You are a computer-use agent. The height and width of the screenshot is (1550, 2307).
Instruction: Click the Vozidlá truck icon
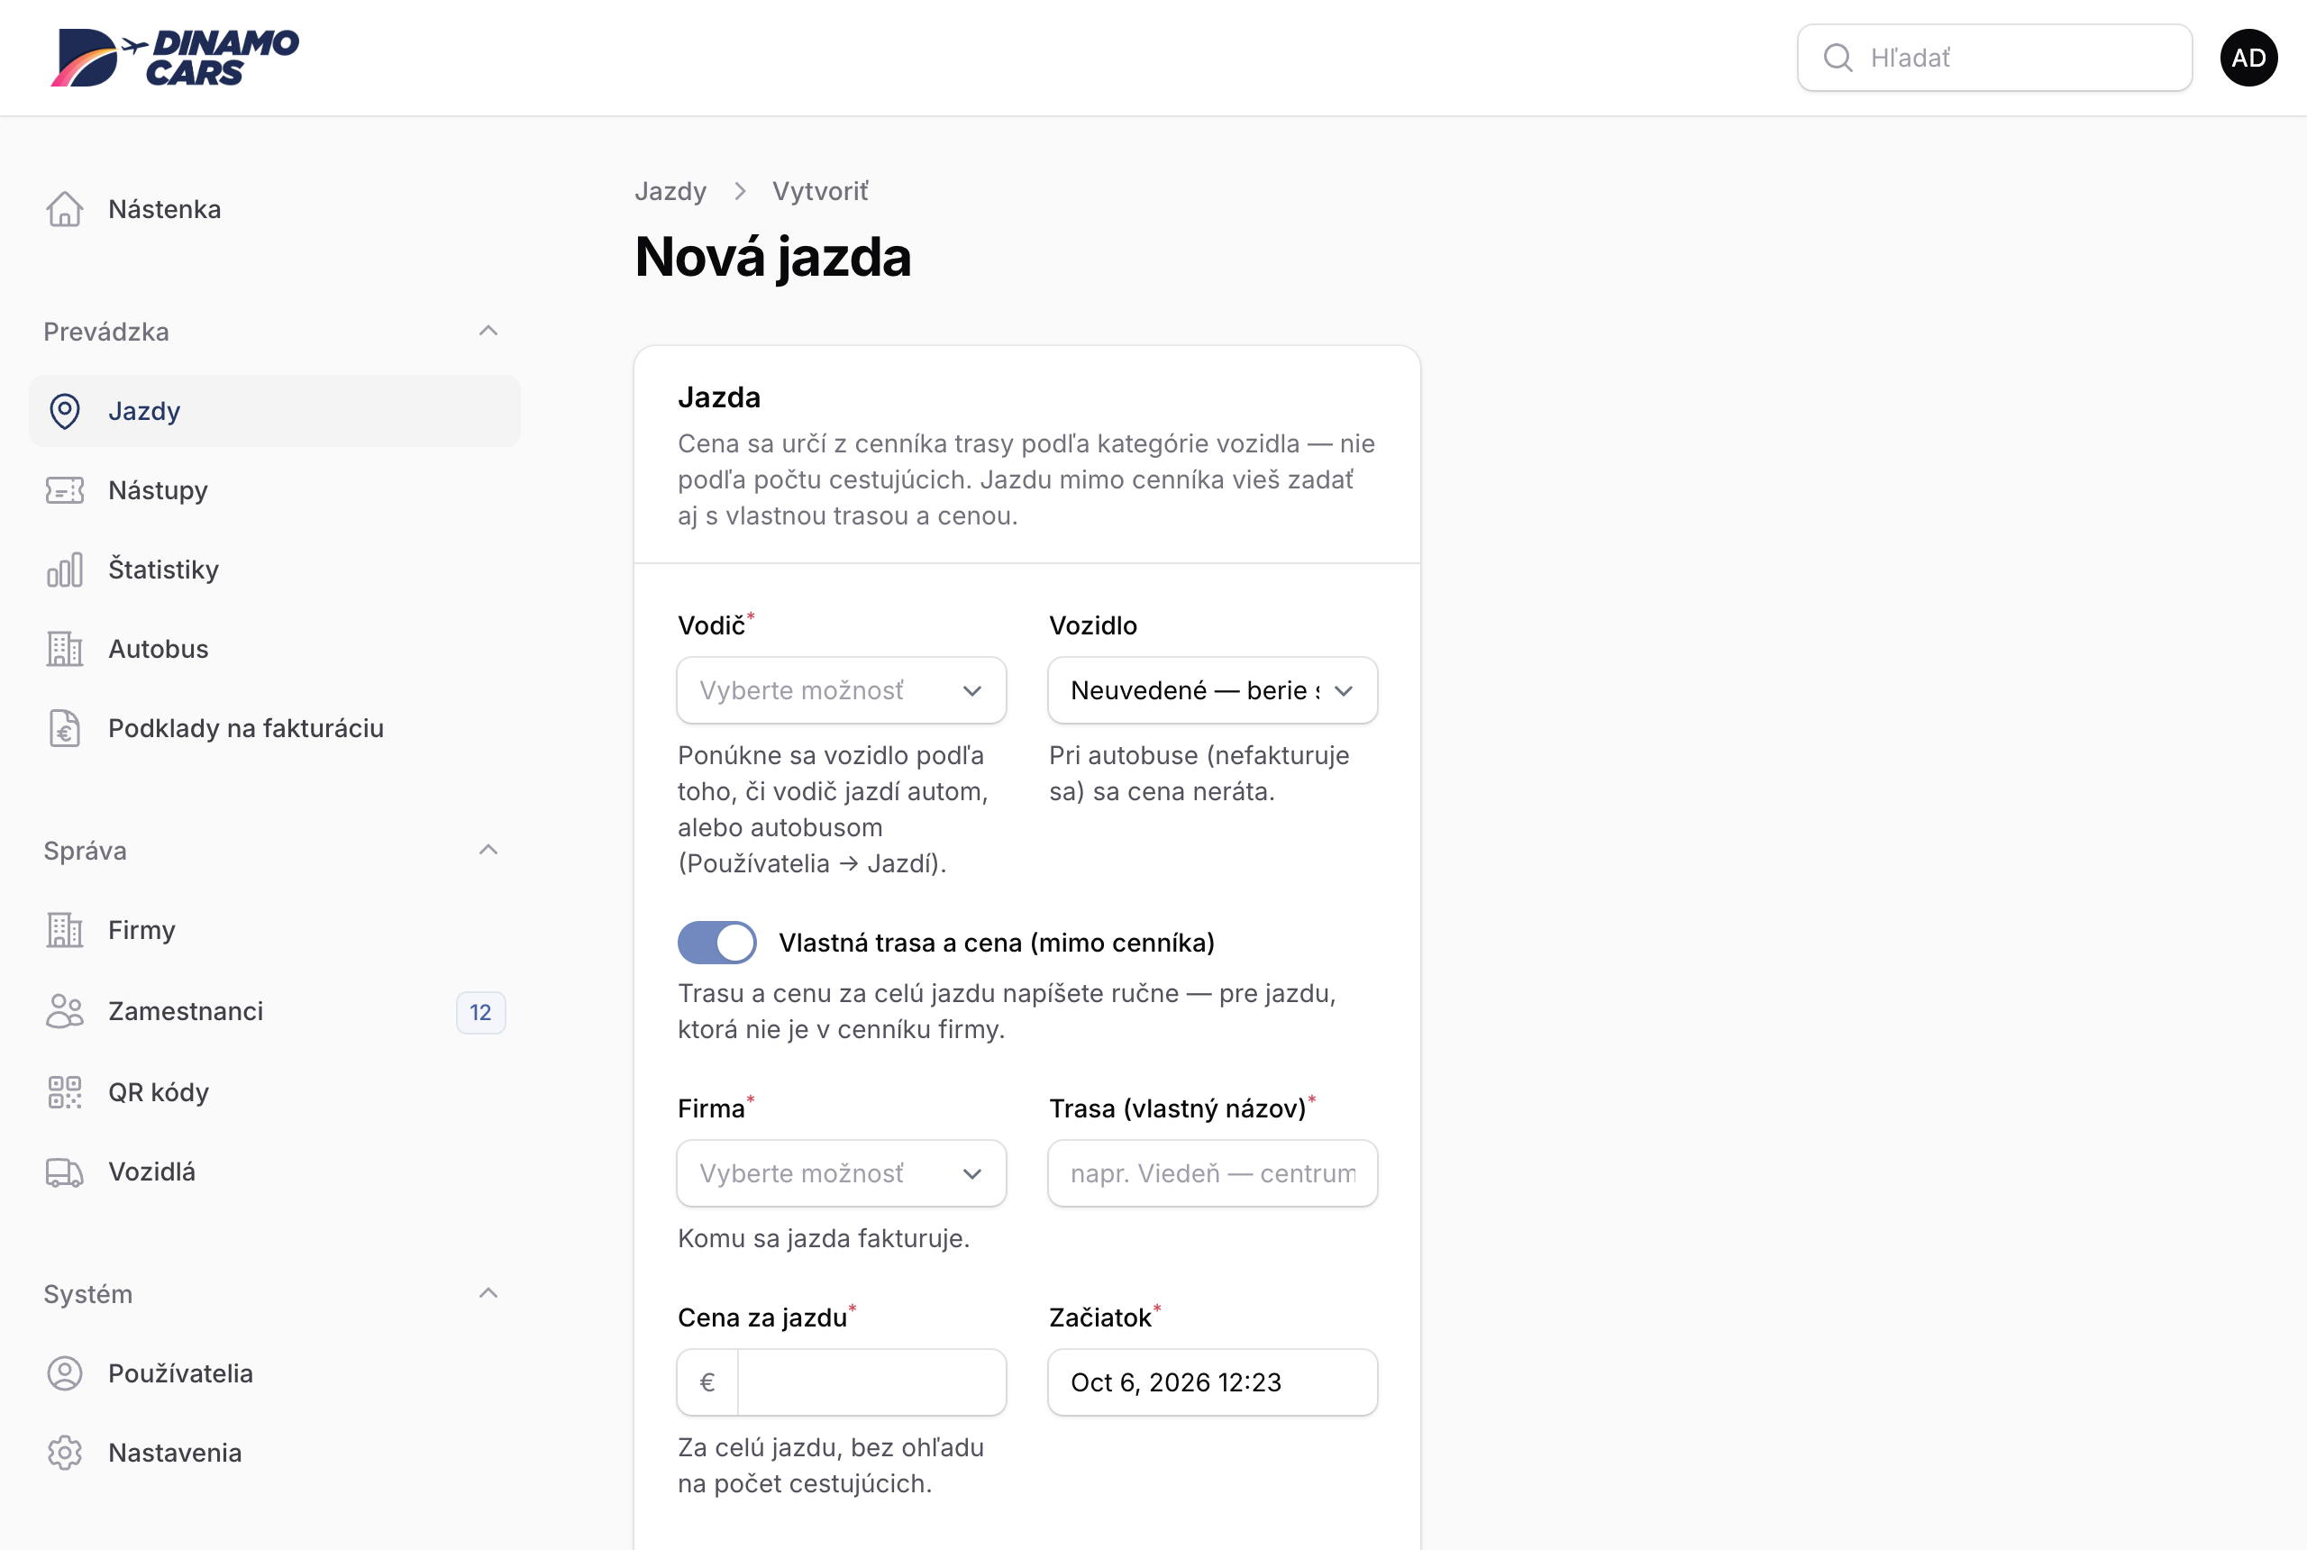65,1172
